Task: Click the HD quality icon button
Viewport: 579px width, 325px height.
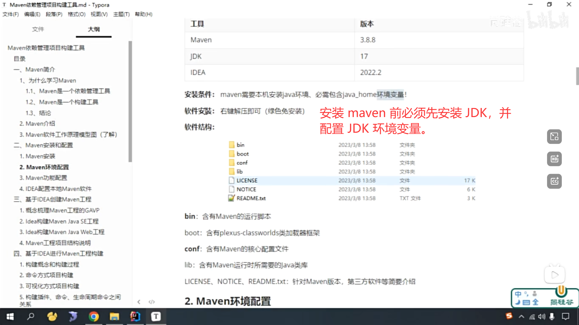Action: [x=554, y=159]
